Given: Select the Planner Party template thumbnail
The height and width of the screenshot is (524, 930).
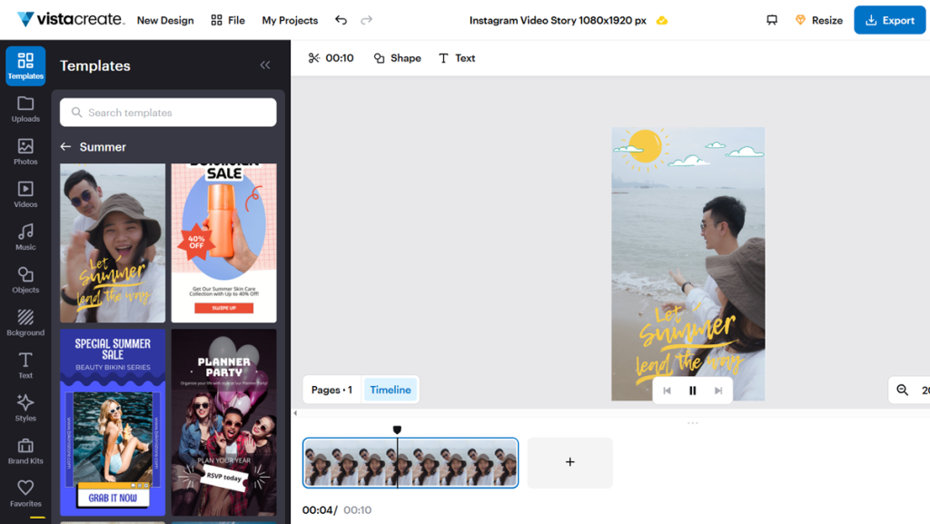Looking at the screenshot, I should [x=223, y=422].
